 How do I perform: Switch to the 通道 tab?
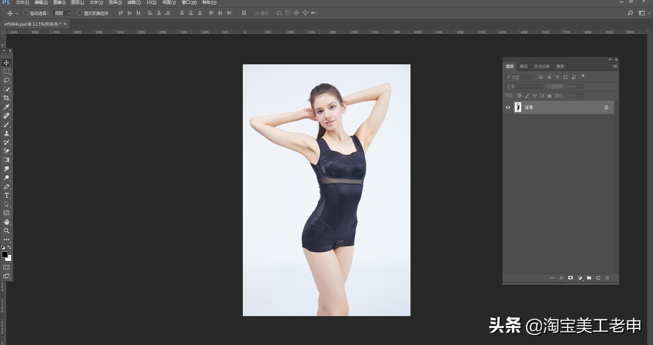[x=560, y=66]
